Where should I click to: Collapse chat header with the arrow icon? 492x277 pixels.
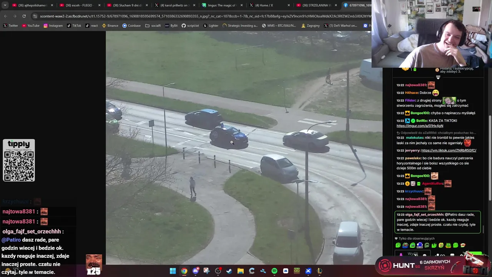point(438,77)
